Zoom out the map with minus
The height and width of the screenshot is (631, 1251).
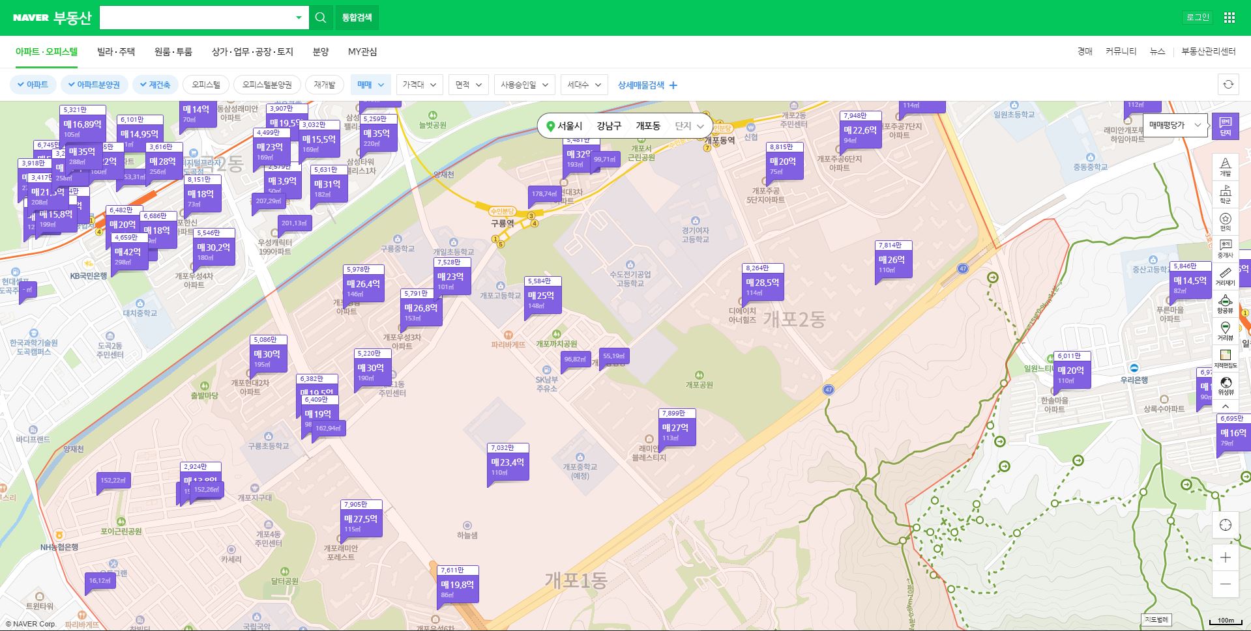[1226, 584]
